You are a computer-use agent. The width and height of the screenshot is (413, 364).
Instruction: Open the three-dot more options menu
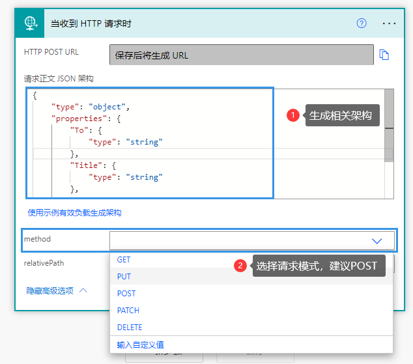point(389,23)
